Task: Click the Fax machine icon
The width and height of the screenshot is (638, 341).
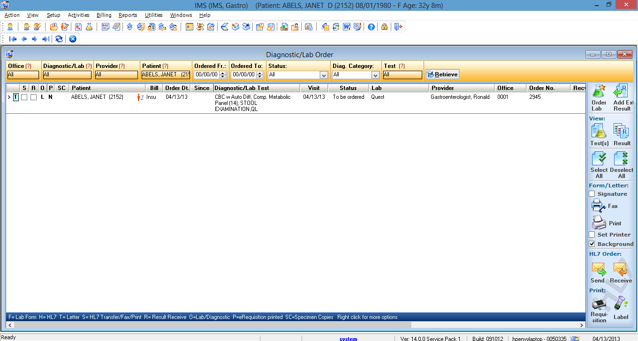Action: (598, 206)
